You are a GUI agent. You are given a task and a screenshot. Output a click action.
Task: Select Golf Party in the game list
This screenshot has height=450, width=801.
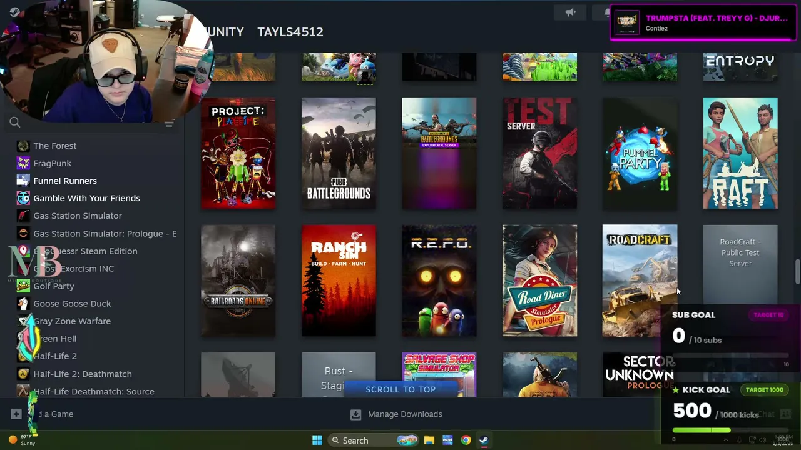54,286
